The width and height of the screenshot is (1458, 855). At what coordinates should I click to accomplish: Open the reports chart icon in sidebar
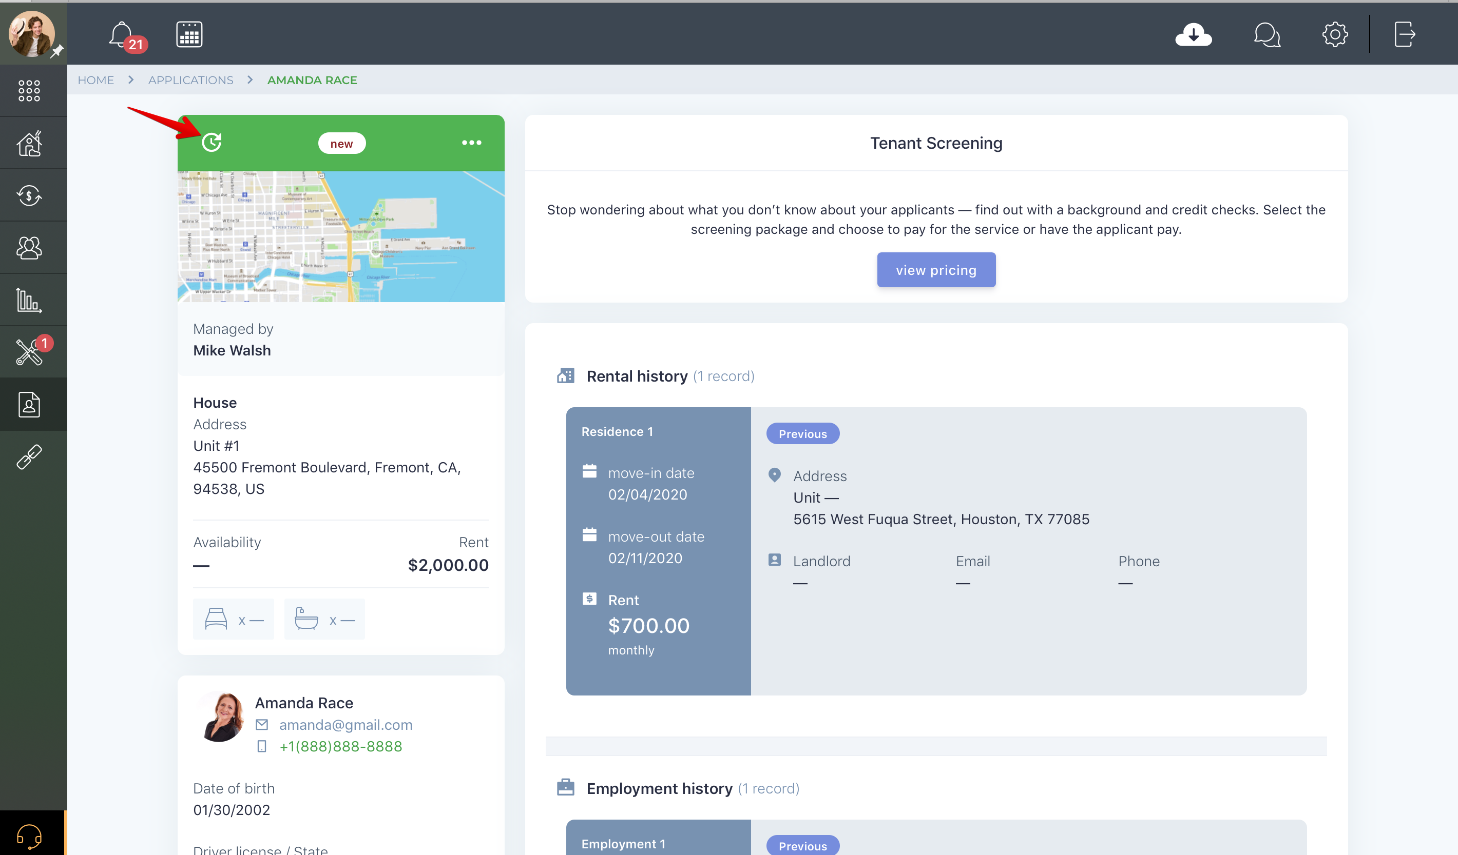tap(29, 300)
